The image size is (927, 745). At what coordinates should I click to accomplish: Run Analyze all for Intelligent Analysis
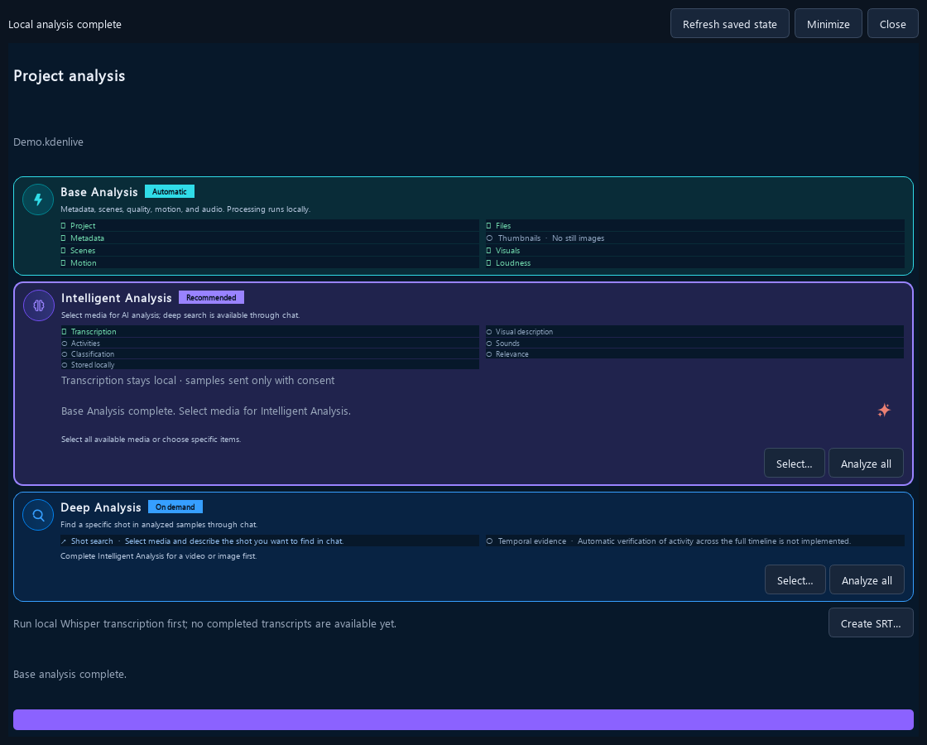point(866,463)
